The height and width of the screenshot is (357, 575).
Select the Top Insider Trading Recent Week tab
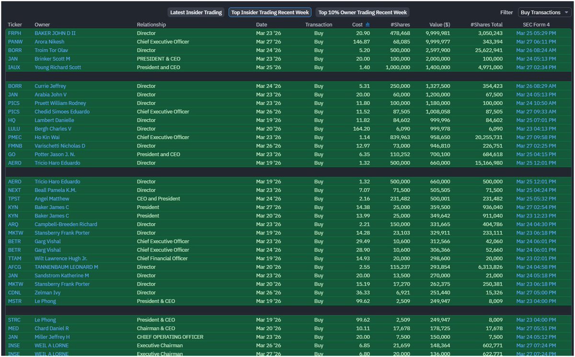pos(269,12)
